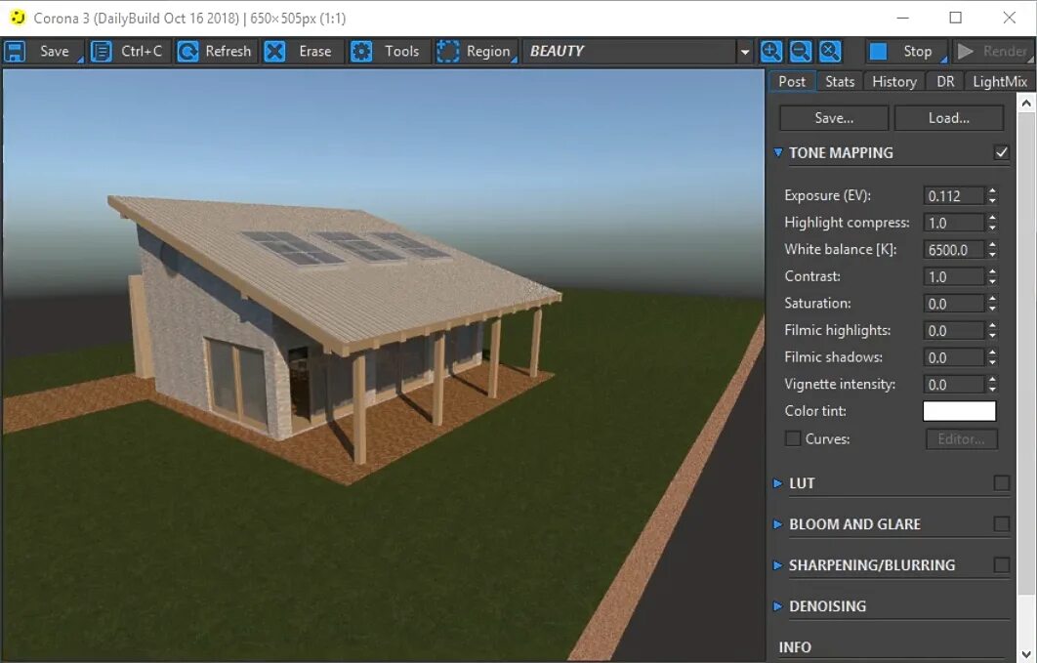Click the Saturation value field
The image size is (1037, 663).
click(x=954, y=304)
